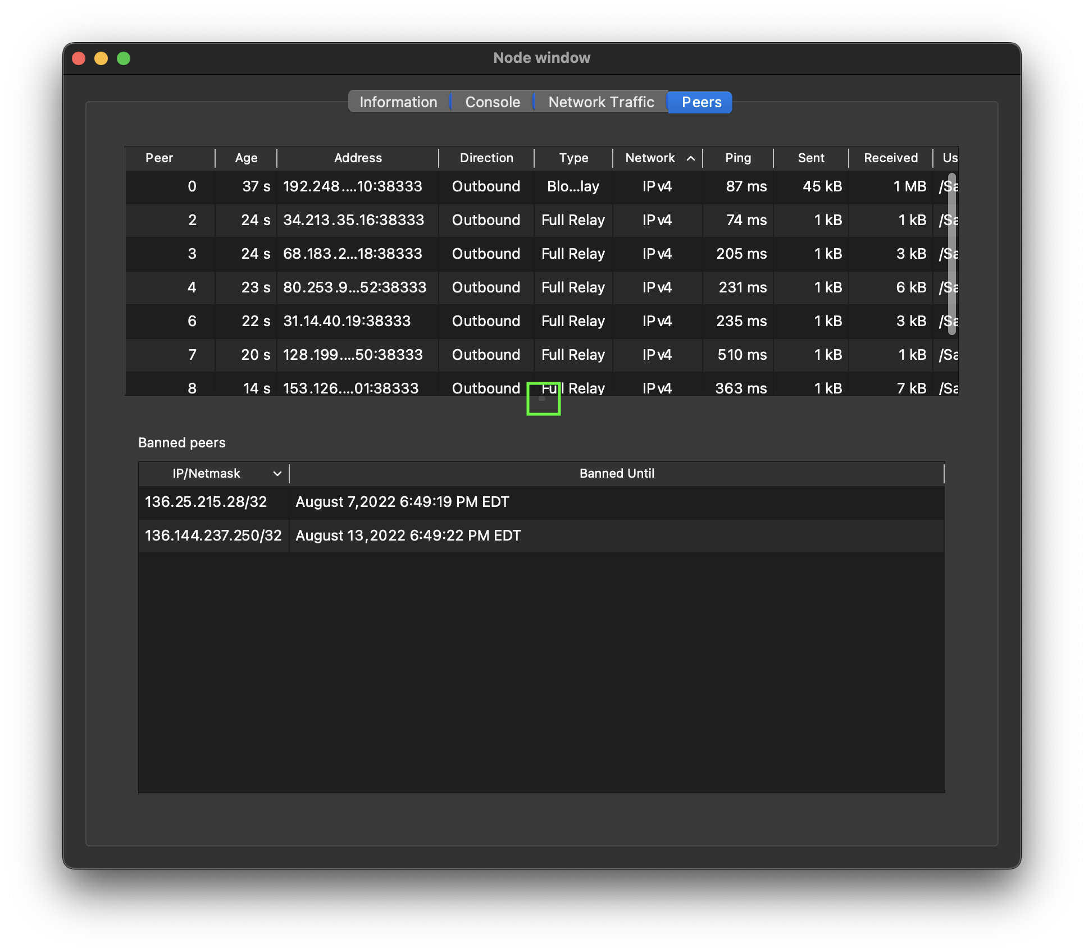The width and height of the screenshot is (1084, 952).
Task: Sort peers by Age column header
Action: point(246,158)
